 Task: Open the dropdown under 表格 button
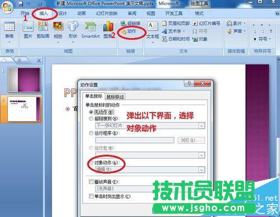pos(9,43)
